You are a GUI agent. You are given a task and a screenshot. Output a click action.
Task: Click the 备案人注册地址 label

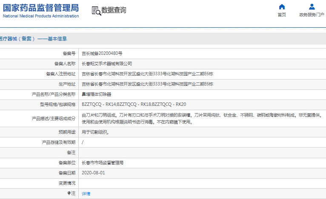point(61,74)
